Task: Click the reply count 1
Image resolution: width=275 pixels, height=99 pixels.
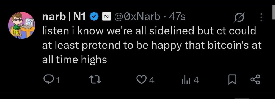Action: pyautogui.click(x=58, y=81)
